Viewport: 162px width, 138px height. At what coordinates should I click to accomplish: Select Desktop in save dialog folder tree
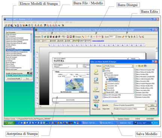[x=106, y=71]
